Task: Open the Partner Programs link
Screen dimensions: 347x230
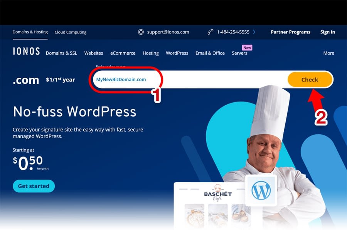Action: tap(291, 32)
